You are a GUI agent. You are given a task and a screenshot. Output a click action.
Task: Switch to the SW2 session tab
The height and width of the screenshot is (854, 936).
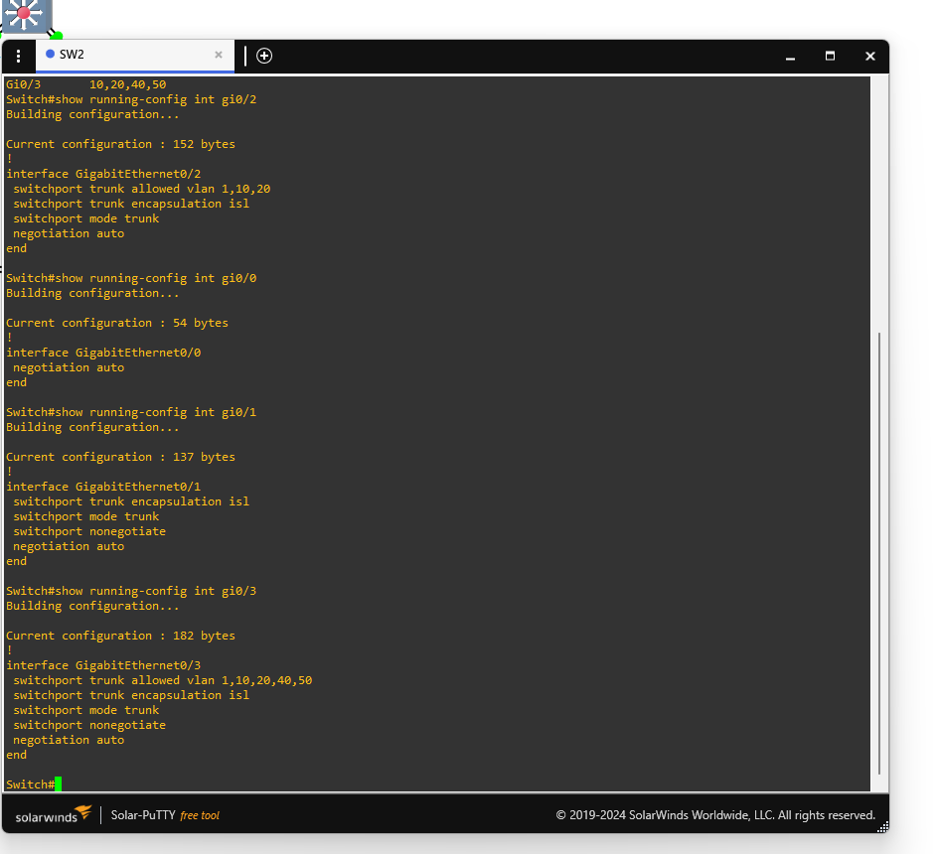click(x=135, y=56)
